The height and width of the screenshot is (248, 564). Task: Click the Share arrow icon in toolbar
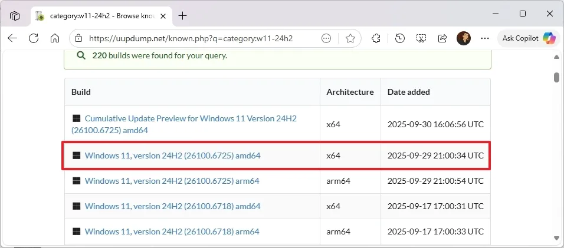(442, 38)
